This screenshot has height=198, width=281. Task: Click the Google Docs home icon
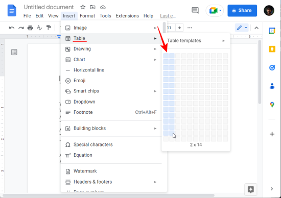(x=12, y=11)
